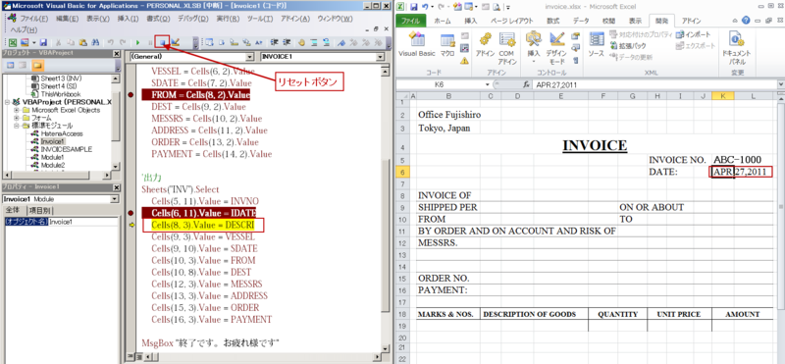The image size is (785, 364).
Task: Click the Paste icon in VBA toolbar
Action: click(x=83, y=42)
